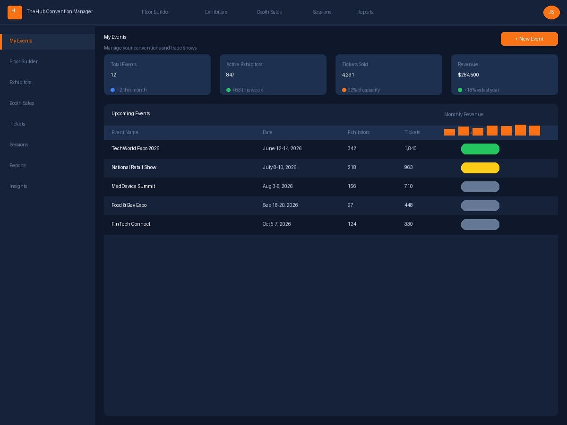Click the Monthly Revenue chart label
567x425 pixels.
click(x=464, y=115)
